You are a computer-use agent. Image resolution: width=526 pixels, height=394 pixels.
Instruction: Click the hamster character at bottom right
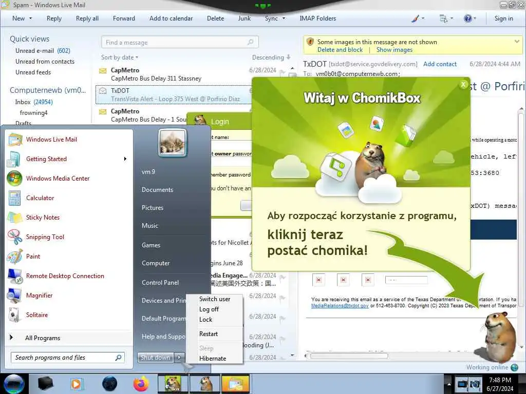click(x=499, y=337)
